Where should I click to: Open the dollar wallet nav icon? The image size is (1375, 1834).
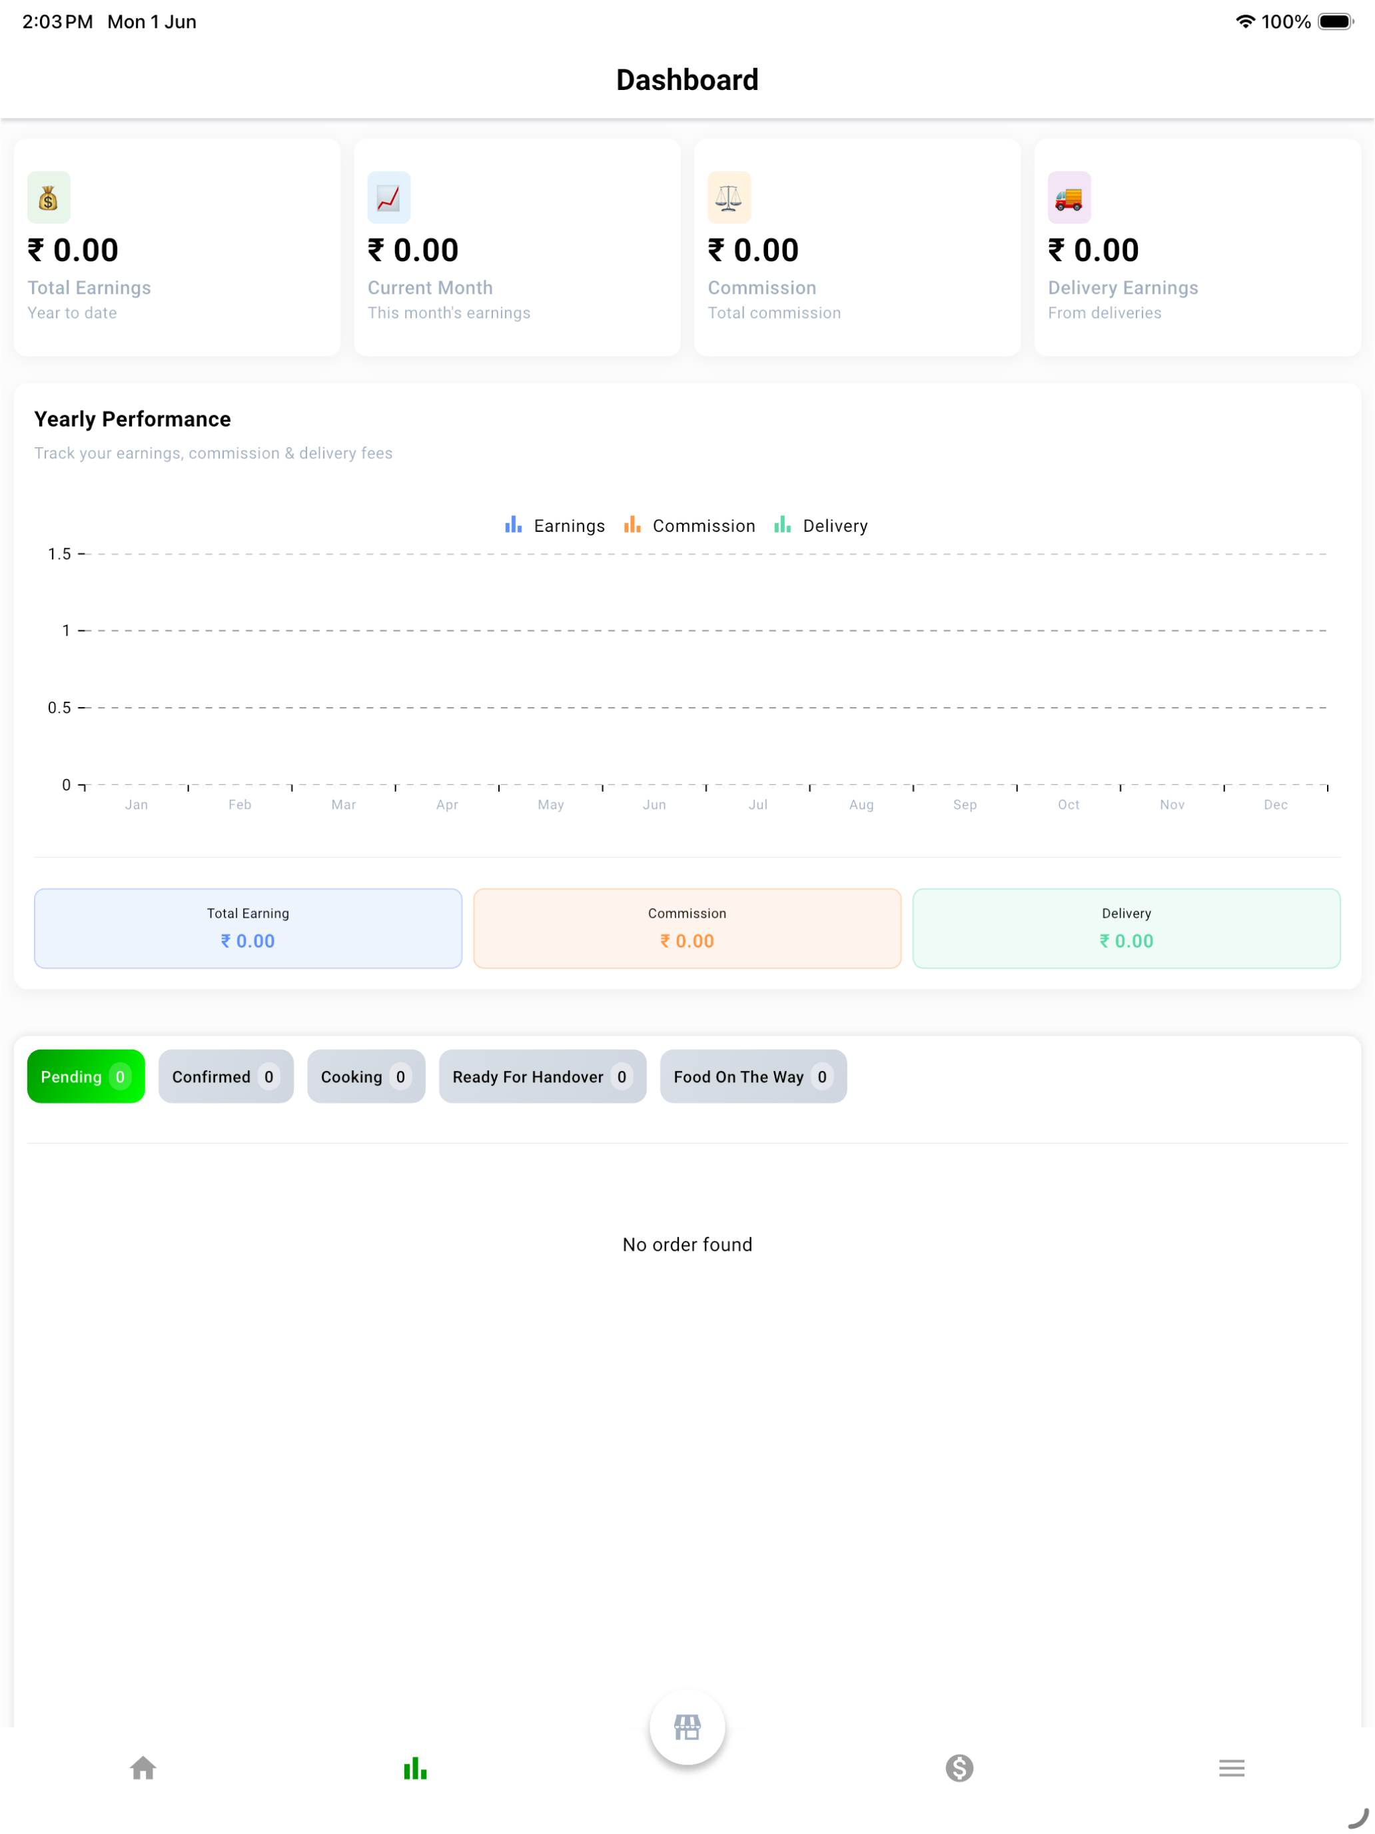pyautogui.click(x=960, y=1767)
